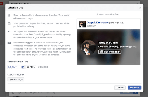Click the Get Reminder button in preview
This screenshot has height=97, width=148.
pyautogui.click(x=110, y=52)
